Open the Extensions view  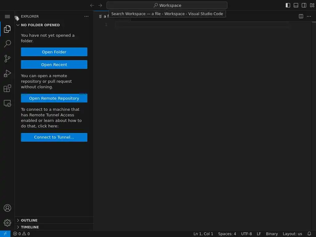click(x=7, y=88)
